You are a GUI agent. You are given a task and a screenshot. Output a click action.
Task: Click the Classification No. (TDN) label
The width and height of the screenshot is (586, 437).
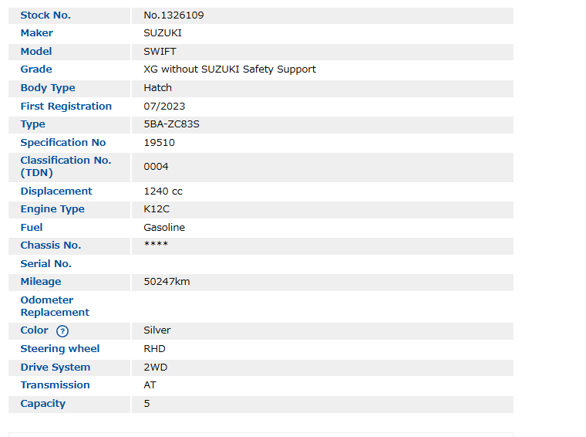(66, 167)
